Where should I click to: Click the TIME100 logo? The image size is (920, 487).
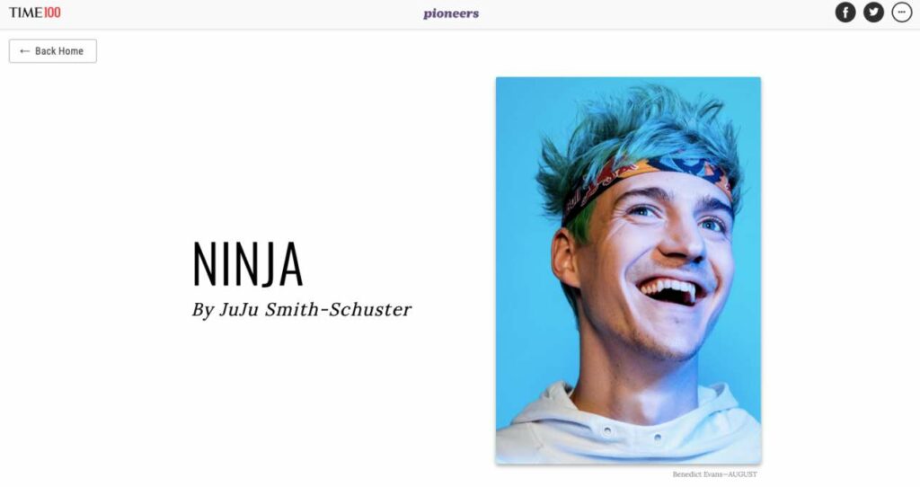pos(35,13)
